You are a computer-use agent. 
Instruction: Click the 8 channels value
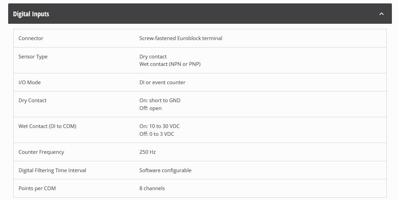pos(152,188)
